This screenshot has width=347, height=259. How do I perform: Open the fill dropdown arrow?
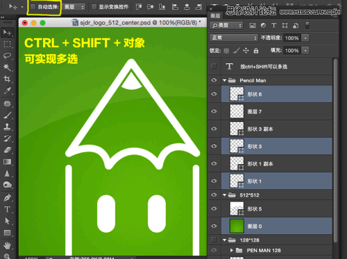click(x=305, y=51)
